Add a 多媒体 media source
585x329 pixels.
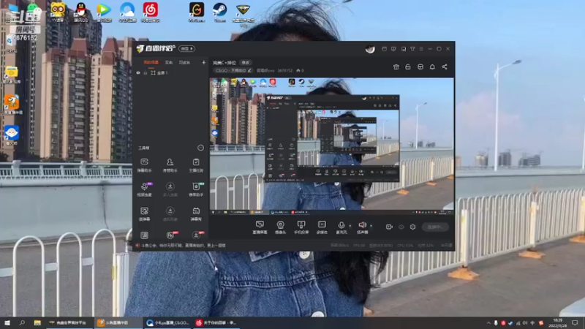click(x=322, y=227)
